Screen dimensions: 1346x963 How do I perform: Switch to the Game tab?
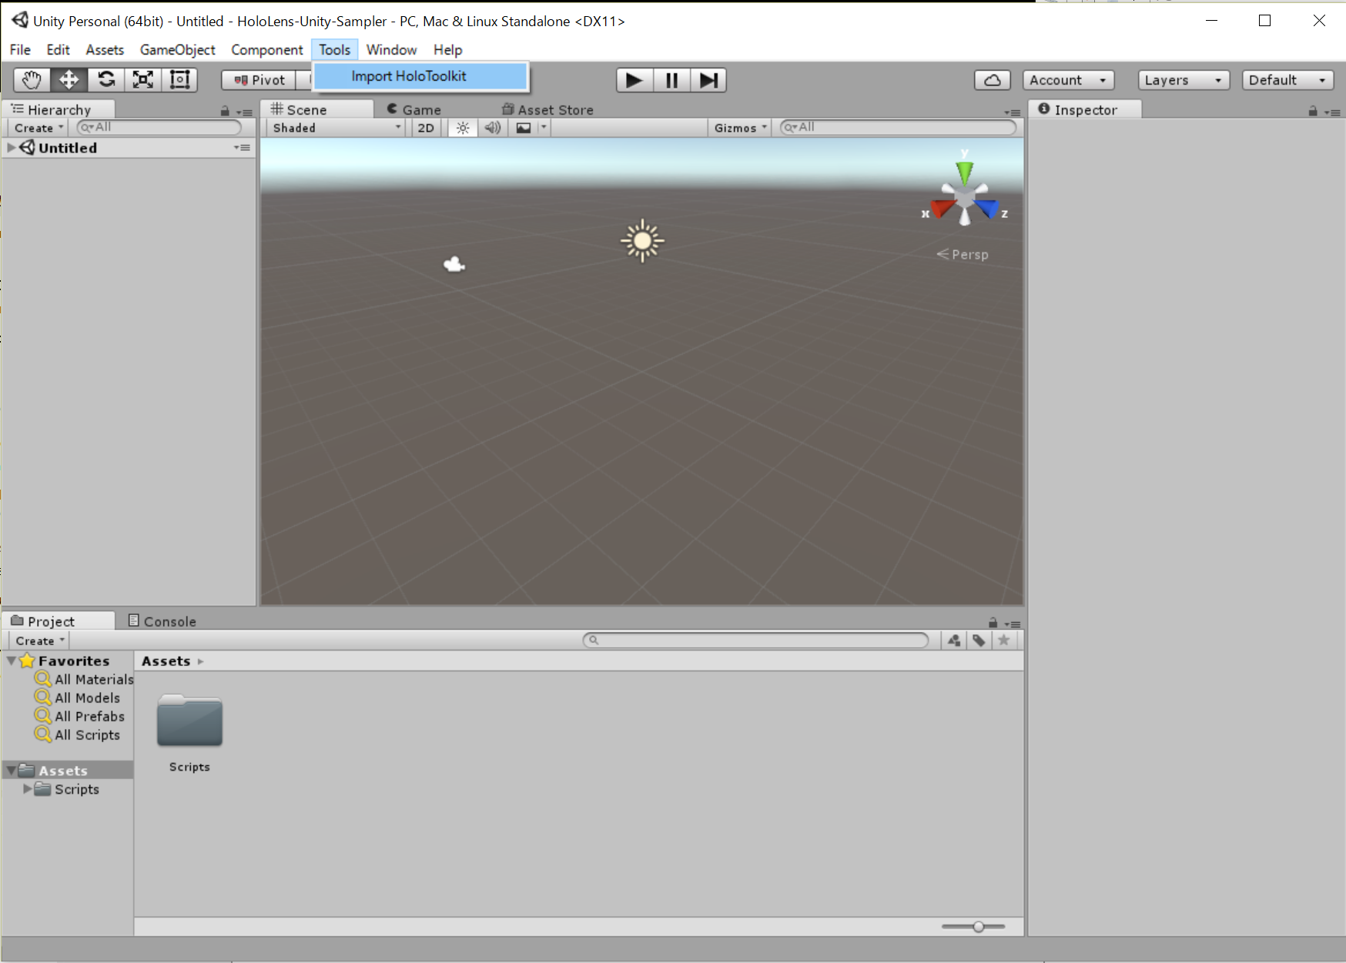click(x=414, y=109)
